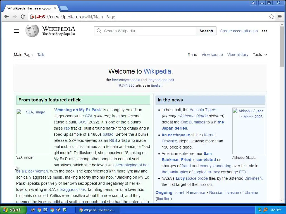Viewport: 286px width, 214px height.
Task: Click the Create account link
Action: pyautogui.click(x=233, y=31)
